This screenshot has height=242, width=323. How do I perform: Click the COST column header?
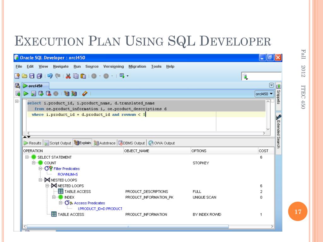[266, 151]
